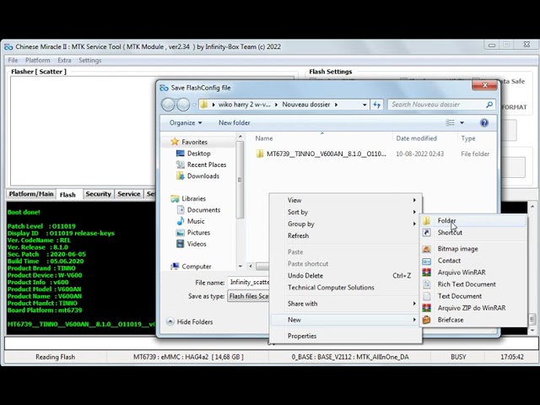Screen dimensions: 540x405
Task: Sort by Name column header
Action: (x=264, y=138)
